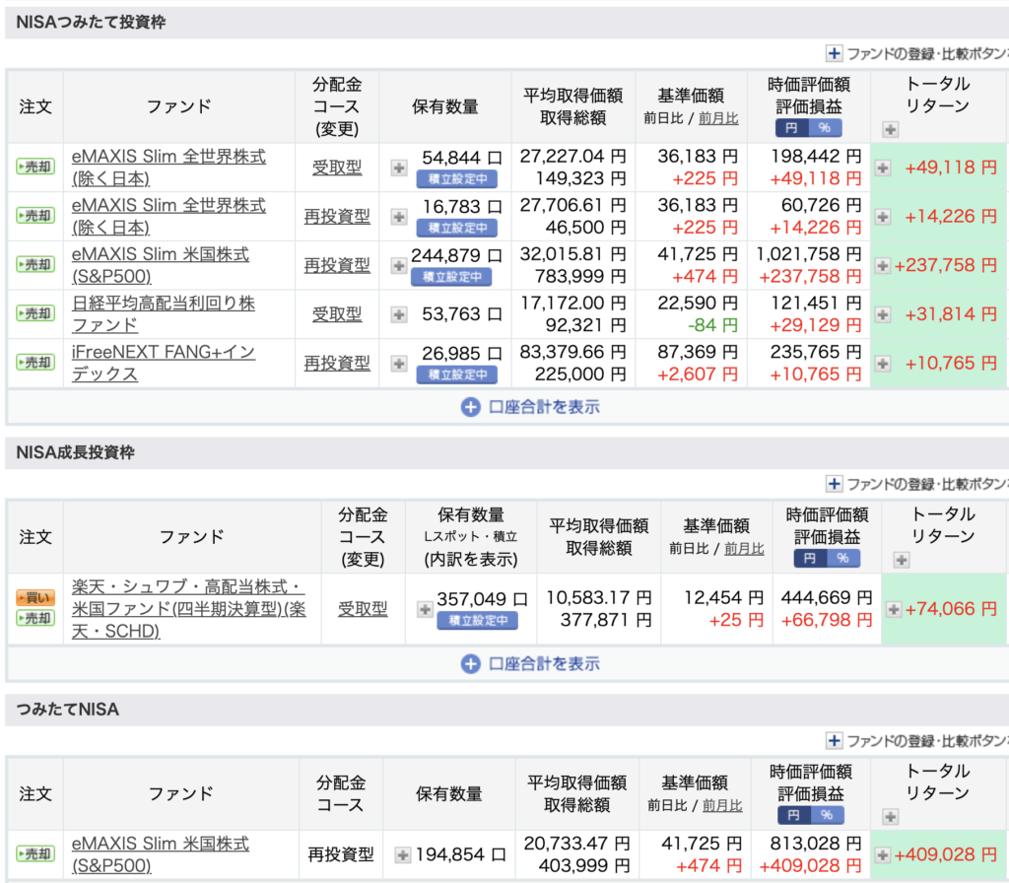This screenshot has width=1009, height=883.
Task: Click the plus icon beside 357,049 口 holdings
Action: tap(425, 609)
